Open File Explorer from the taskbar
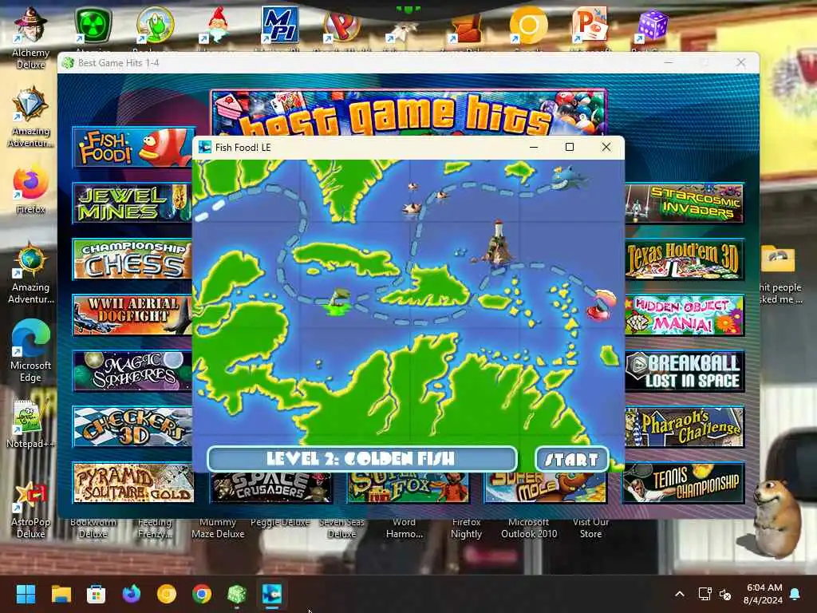This screenshot has height=613, width=817. tap(61, 594)
